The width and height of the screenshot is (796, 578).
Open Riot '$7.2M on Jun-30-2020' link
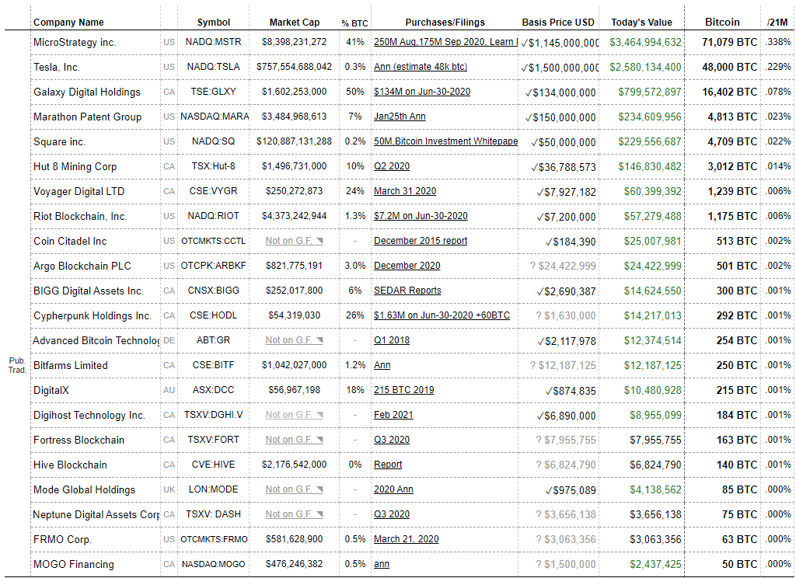[x=421, y=216]
